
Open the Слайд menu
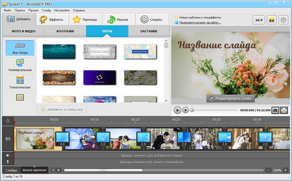tap(46, 10)
